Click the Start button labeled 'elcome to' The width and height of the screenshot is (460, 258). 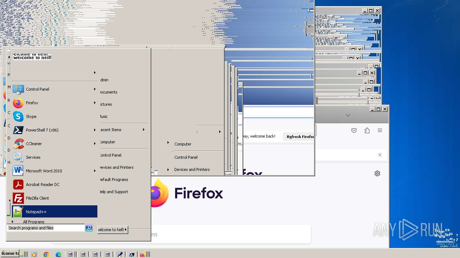coord(10,253)
